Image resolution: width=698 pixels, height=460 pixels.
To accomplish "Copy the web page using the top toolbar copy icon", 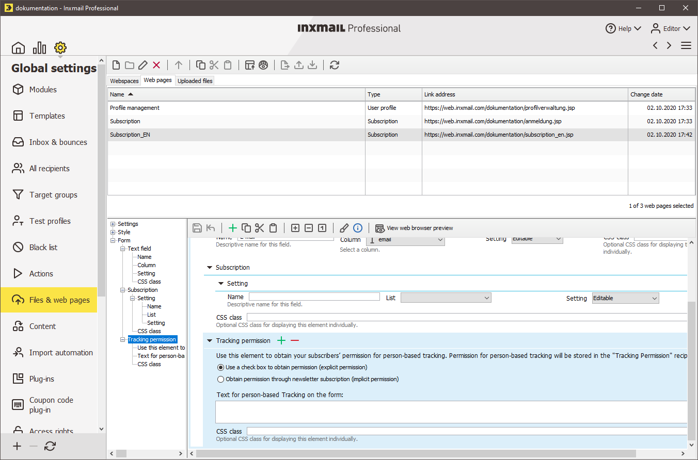I will click(201, 65).
